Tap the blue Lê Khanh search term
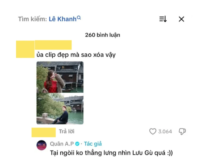 point(63,19)
